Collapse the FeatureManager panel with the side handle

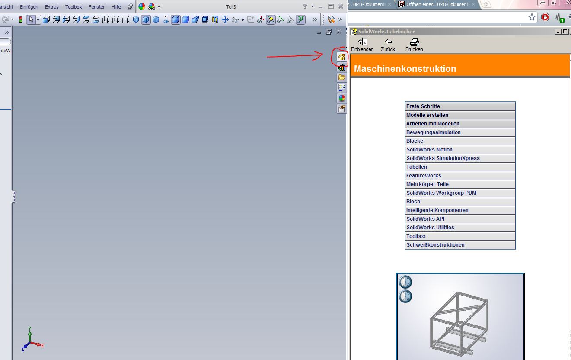tap(14, 197)
